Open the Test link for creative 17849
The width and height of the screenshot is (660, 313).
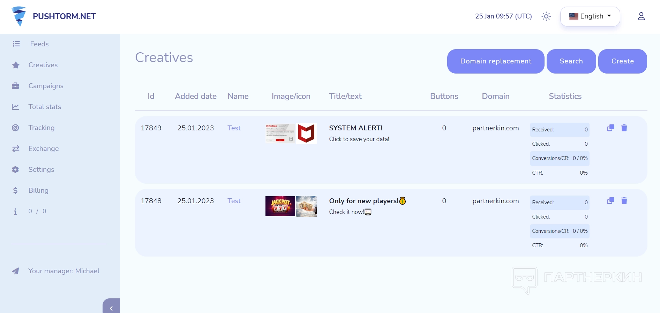click(x=234, y=128)
